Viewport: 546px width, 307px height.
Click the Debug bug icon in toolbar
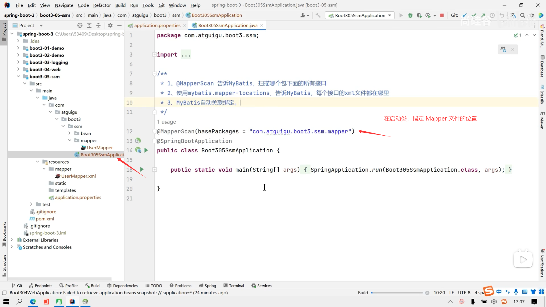click(x=410, y=15)
